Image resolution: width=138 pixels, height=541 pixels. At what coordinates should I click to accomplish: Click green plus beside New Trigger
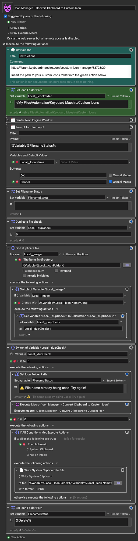coord(9,22)
